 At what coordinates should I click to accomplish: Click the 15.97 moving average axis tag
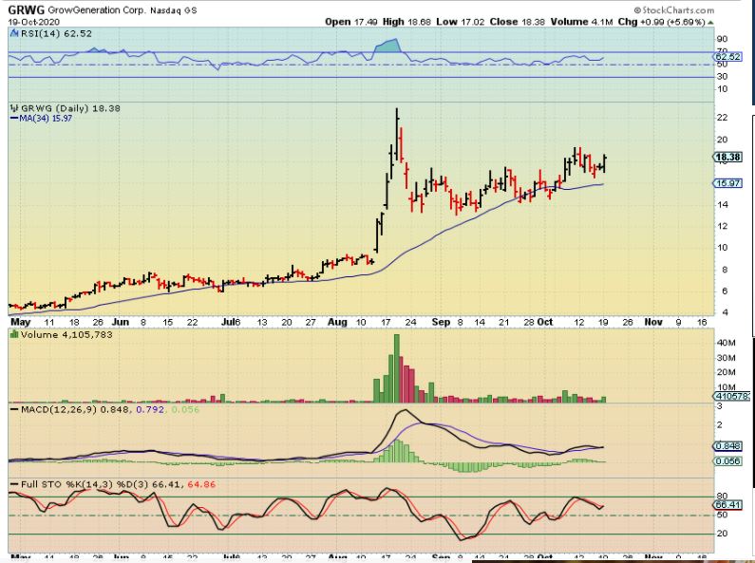click(x=728, y=183)
